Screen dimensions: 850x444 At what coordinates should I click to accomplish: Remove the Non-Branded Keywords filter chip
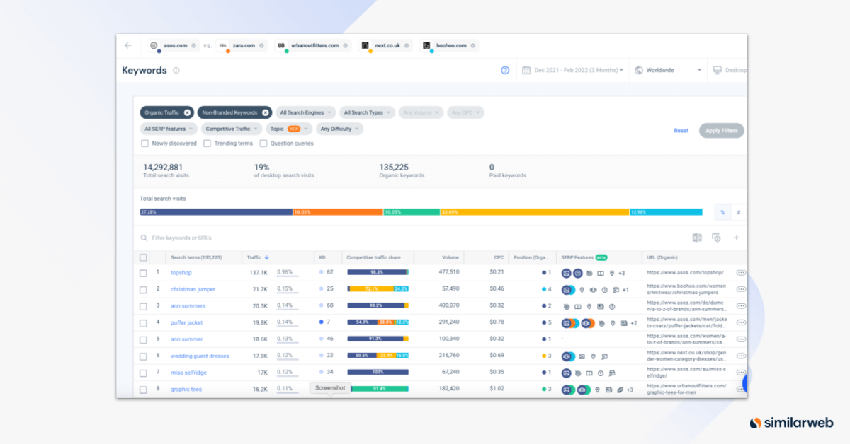click(265, 112)
